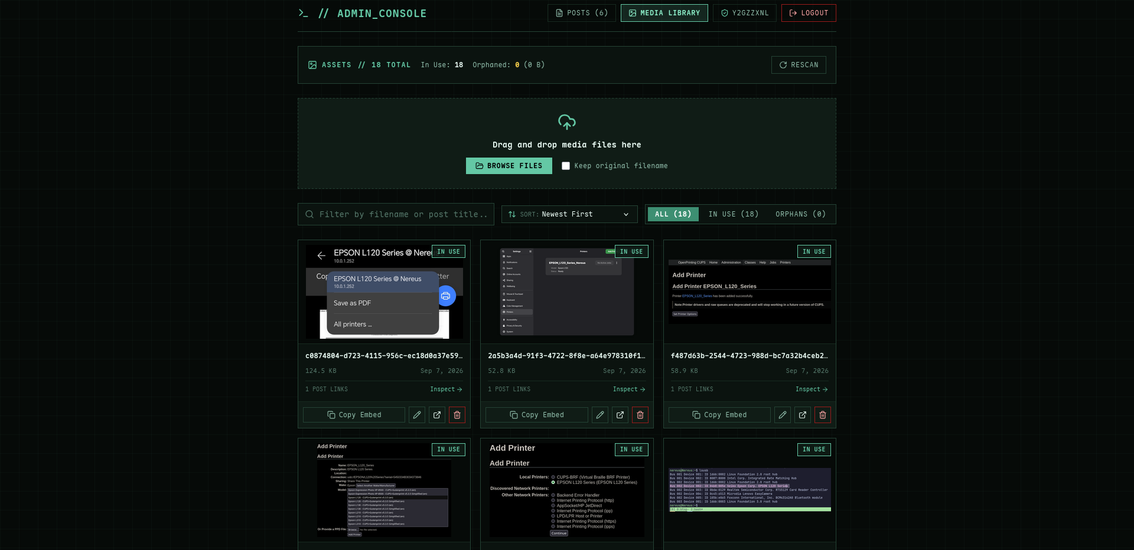This screenshot has width=1134, height=550.
Task: Click IN USE badge on f487d63b card
Action: 814,251
